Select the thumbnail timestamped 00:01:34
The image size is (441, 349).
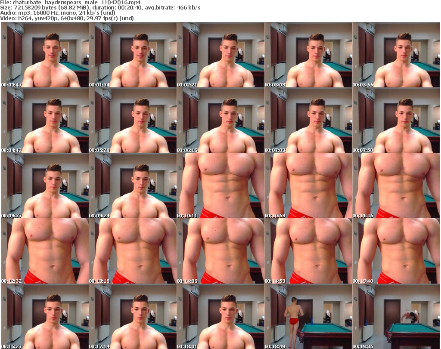click(133, 55)
